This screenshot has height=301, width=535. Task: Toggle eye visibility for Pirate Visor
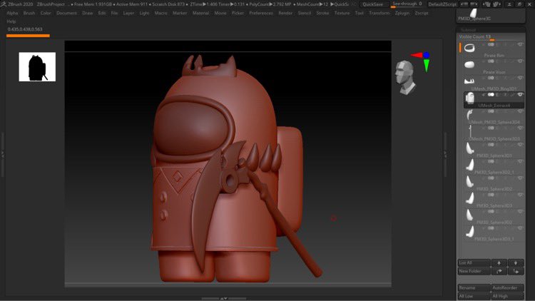point(520,61)
